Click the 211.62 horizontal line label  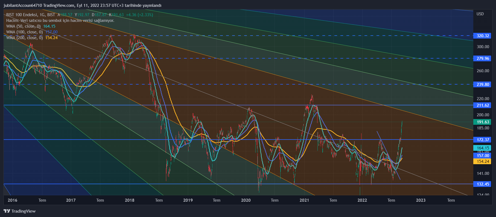pos(483,105)
